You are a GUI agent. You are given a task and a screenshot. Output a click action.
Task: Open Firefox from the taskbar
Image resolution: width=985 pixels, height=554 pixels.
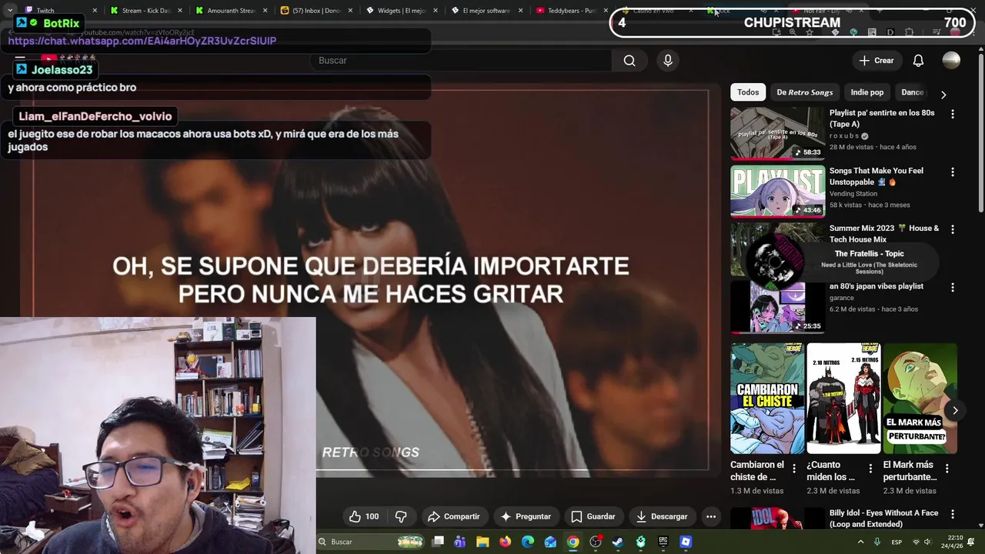coord(505,542)
